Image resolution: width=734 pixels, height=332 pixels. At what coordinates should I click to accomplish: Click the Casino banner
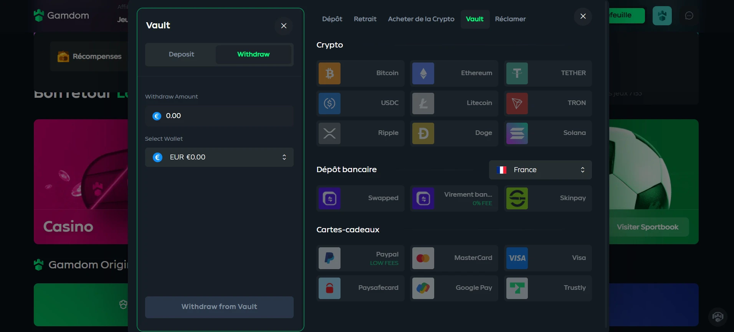tap(81, 181)
